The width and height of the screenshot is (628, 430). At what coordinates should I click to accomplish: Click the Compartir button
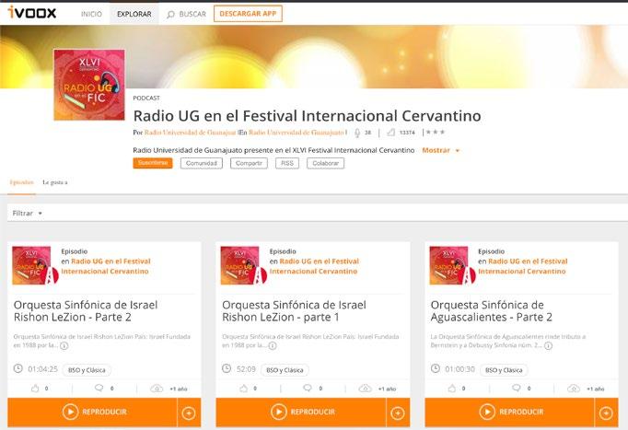(249, 163)
